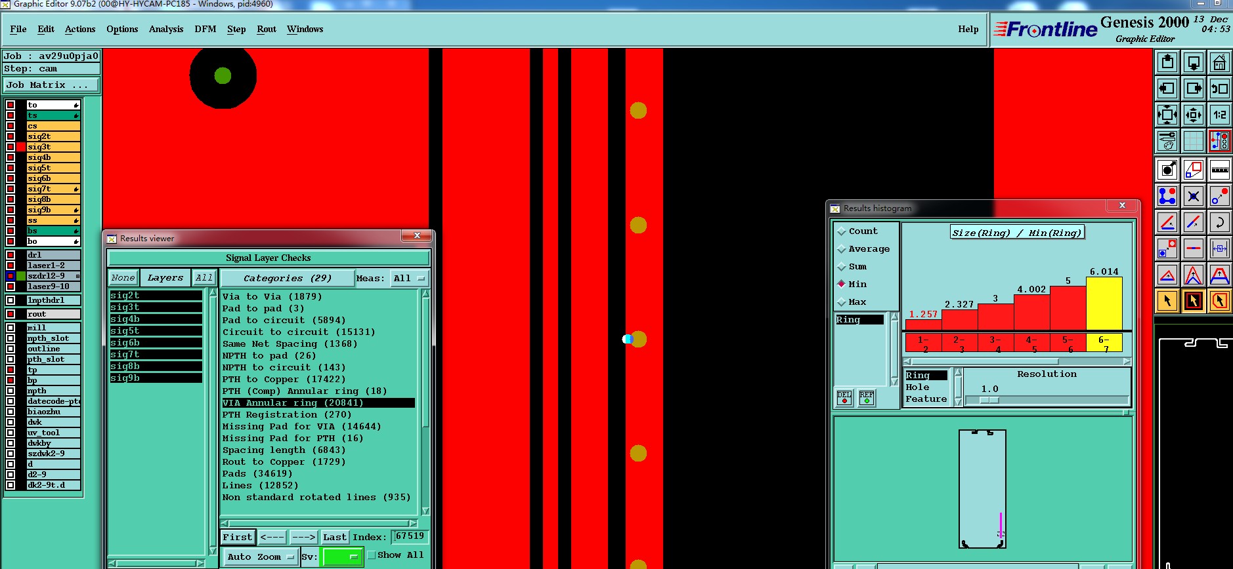Viewport: 1233px width, 569px height.
Task: Click the None layers button
Action: 123,278
